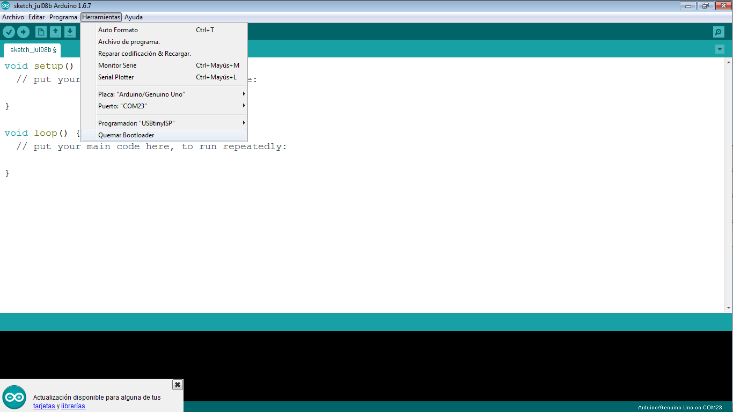
Task: Open the Archivo menu
Action: pyautogui.click(x=13, y=17)
